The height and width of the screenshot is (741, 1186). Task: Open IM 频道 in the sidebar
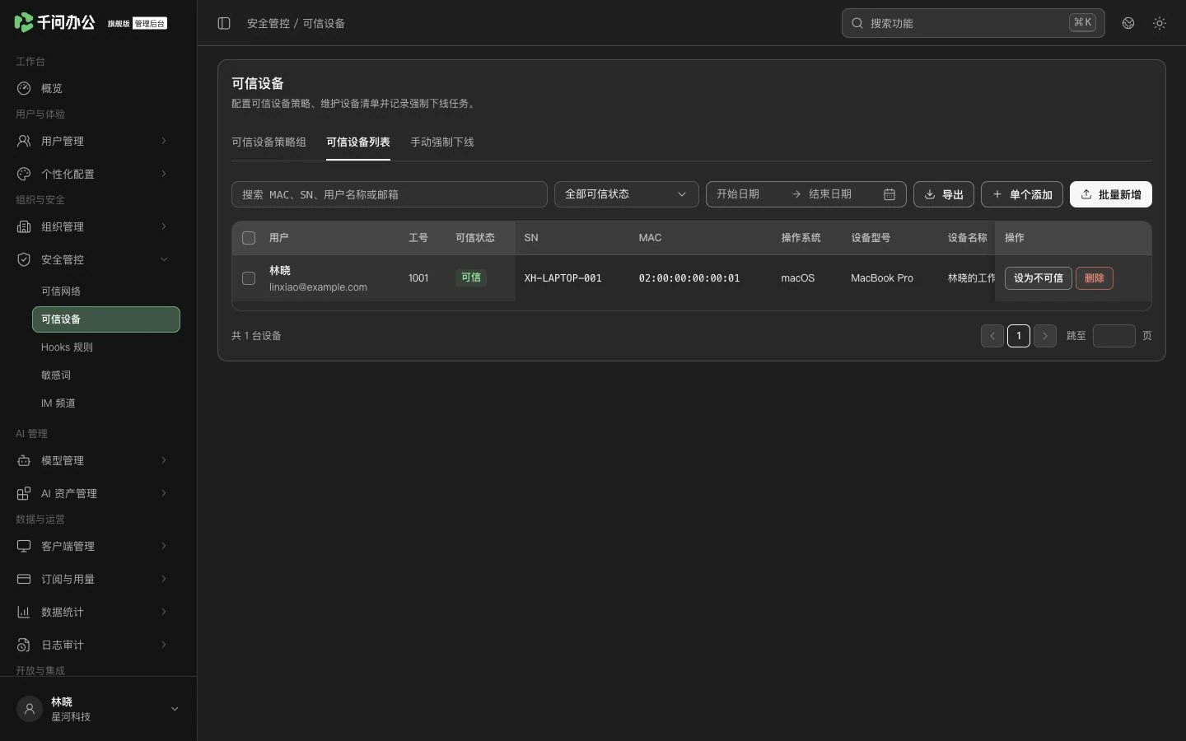(106, 403)
